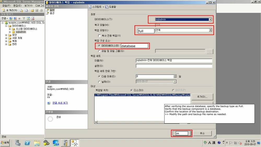Open Windows Explorer from the taskbar
This screenshot has width=261, height=147.
[x=37, y=143]
